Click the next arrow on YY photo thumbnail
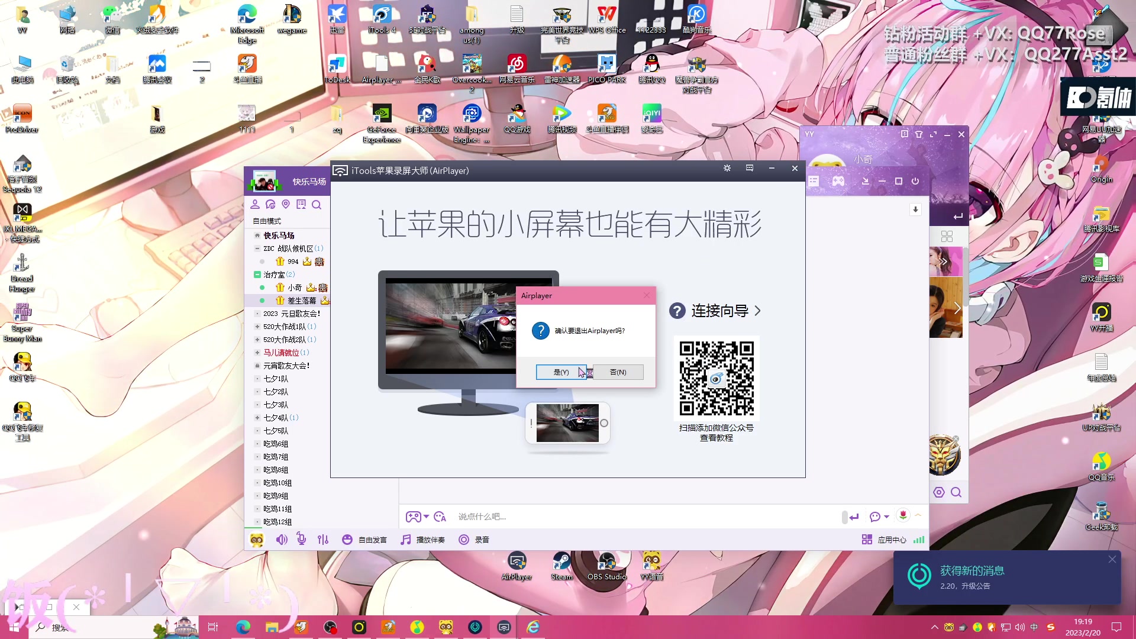 957,308
